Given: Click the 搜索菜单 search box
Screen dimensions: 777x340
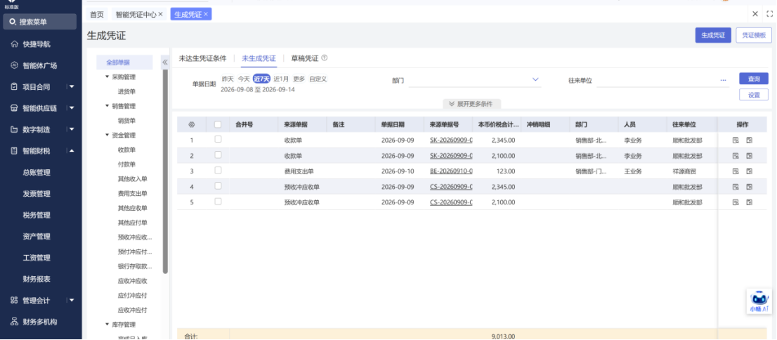Looking at the screenshot, I should coord(39,22).
